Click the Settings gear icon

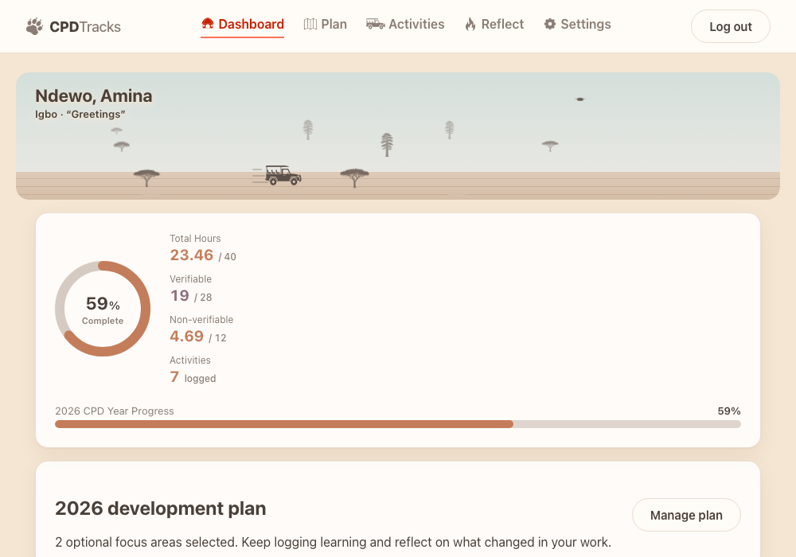(550, 24)
